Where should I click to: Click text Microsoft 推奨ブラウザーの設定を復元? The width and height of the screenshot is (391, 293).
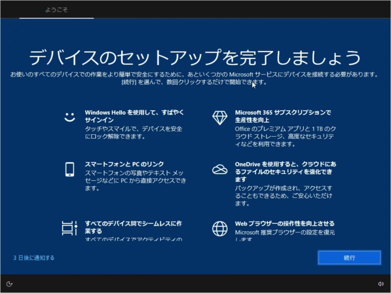[x=285, y=232]
